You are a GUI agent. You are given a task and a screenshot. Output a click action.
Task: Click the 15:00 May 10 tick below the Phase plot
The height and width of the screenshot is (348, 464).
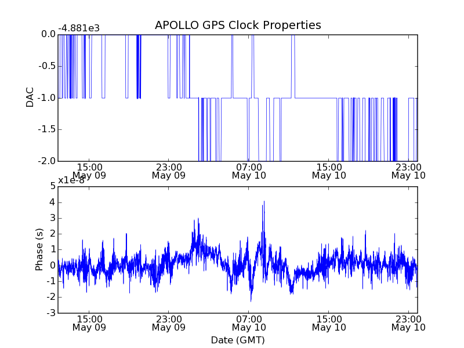tap(329, 323)
